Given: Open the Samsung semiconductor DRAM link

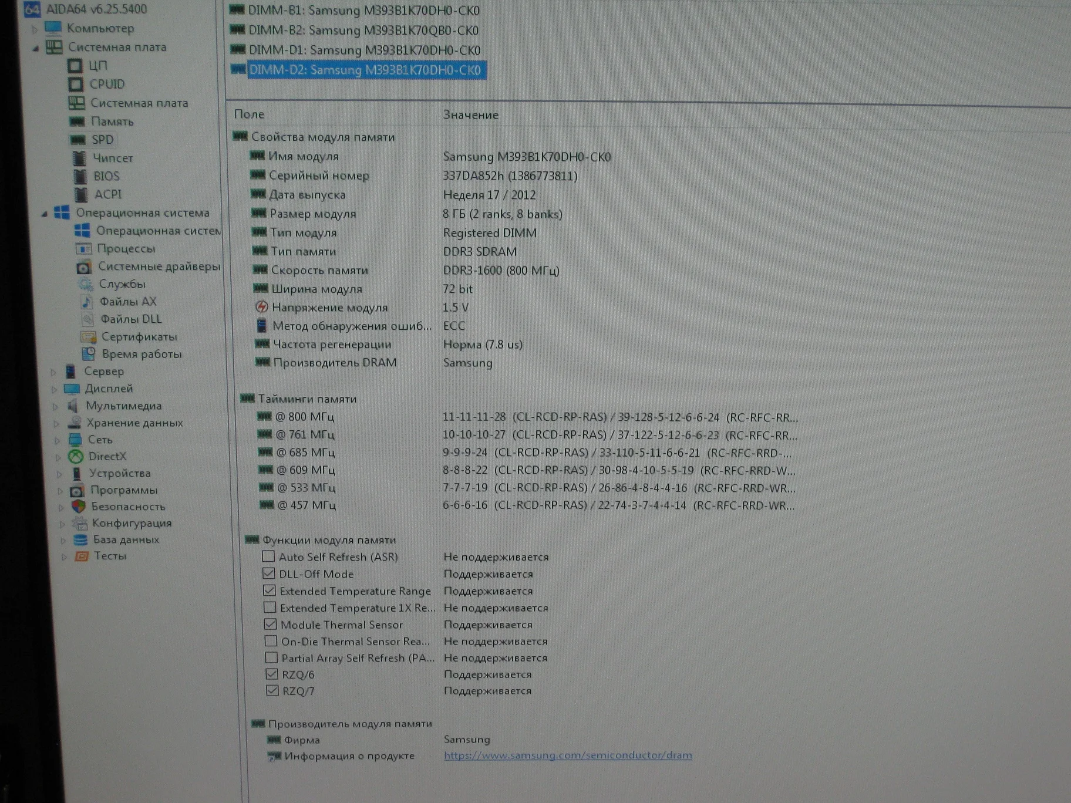Looking at the screenshot, I should pos(568,755).
